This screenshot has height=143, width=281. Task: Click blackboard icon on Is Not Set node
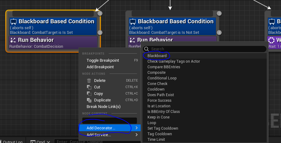tap(133, 22)
